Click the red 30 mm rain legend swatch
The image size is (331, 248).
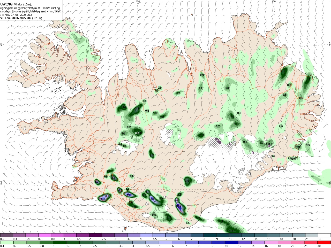point(324,242)
